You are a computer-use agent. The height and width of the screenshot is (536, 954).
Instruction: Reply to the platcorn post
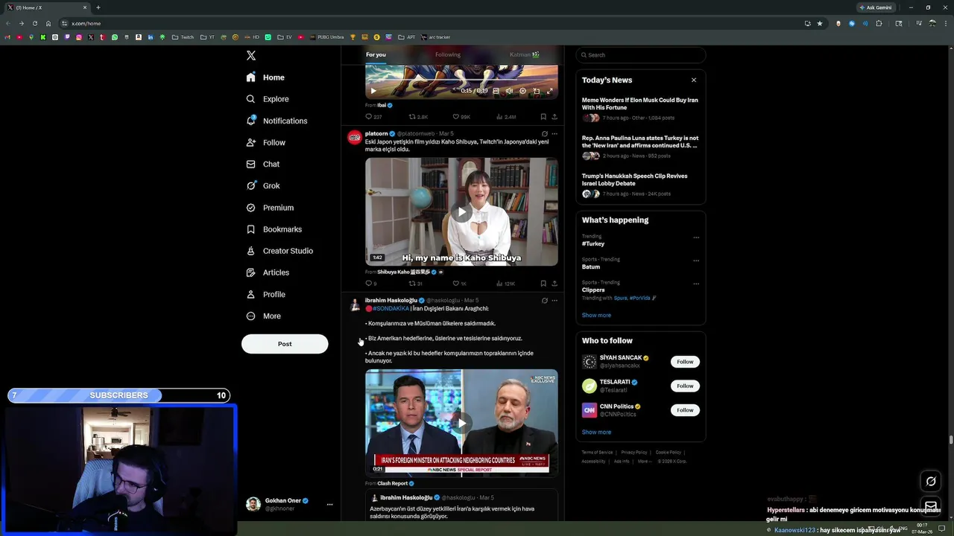(x=370, y=284)
